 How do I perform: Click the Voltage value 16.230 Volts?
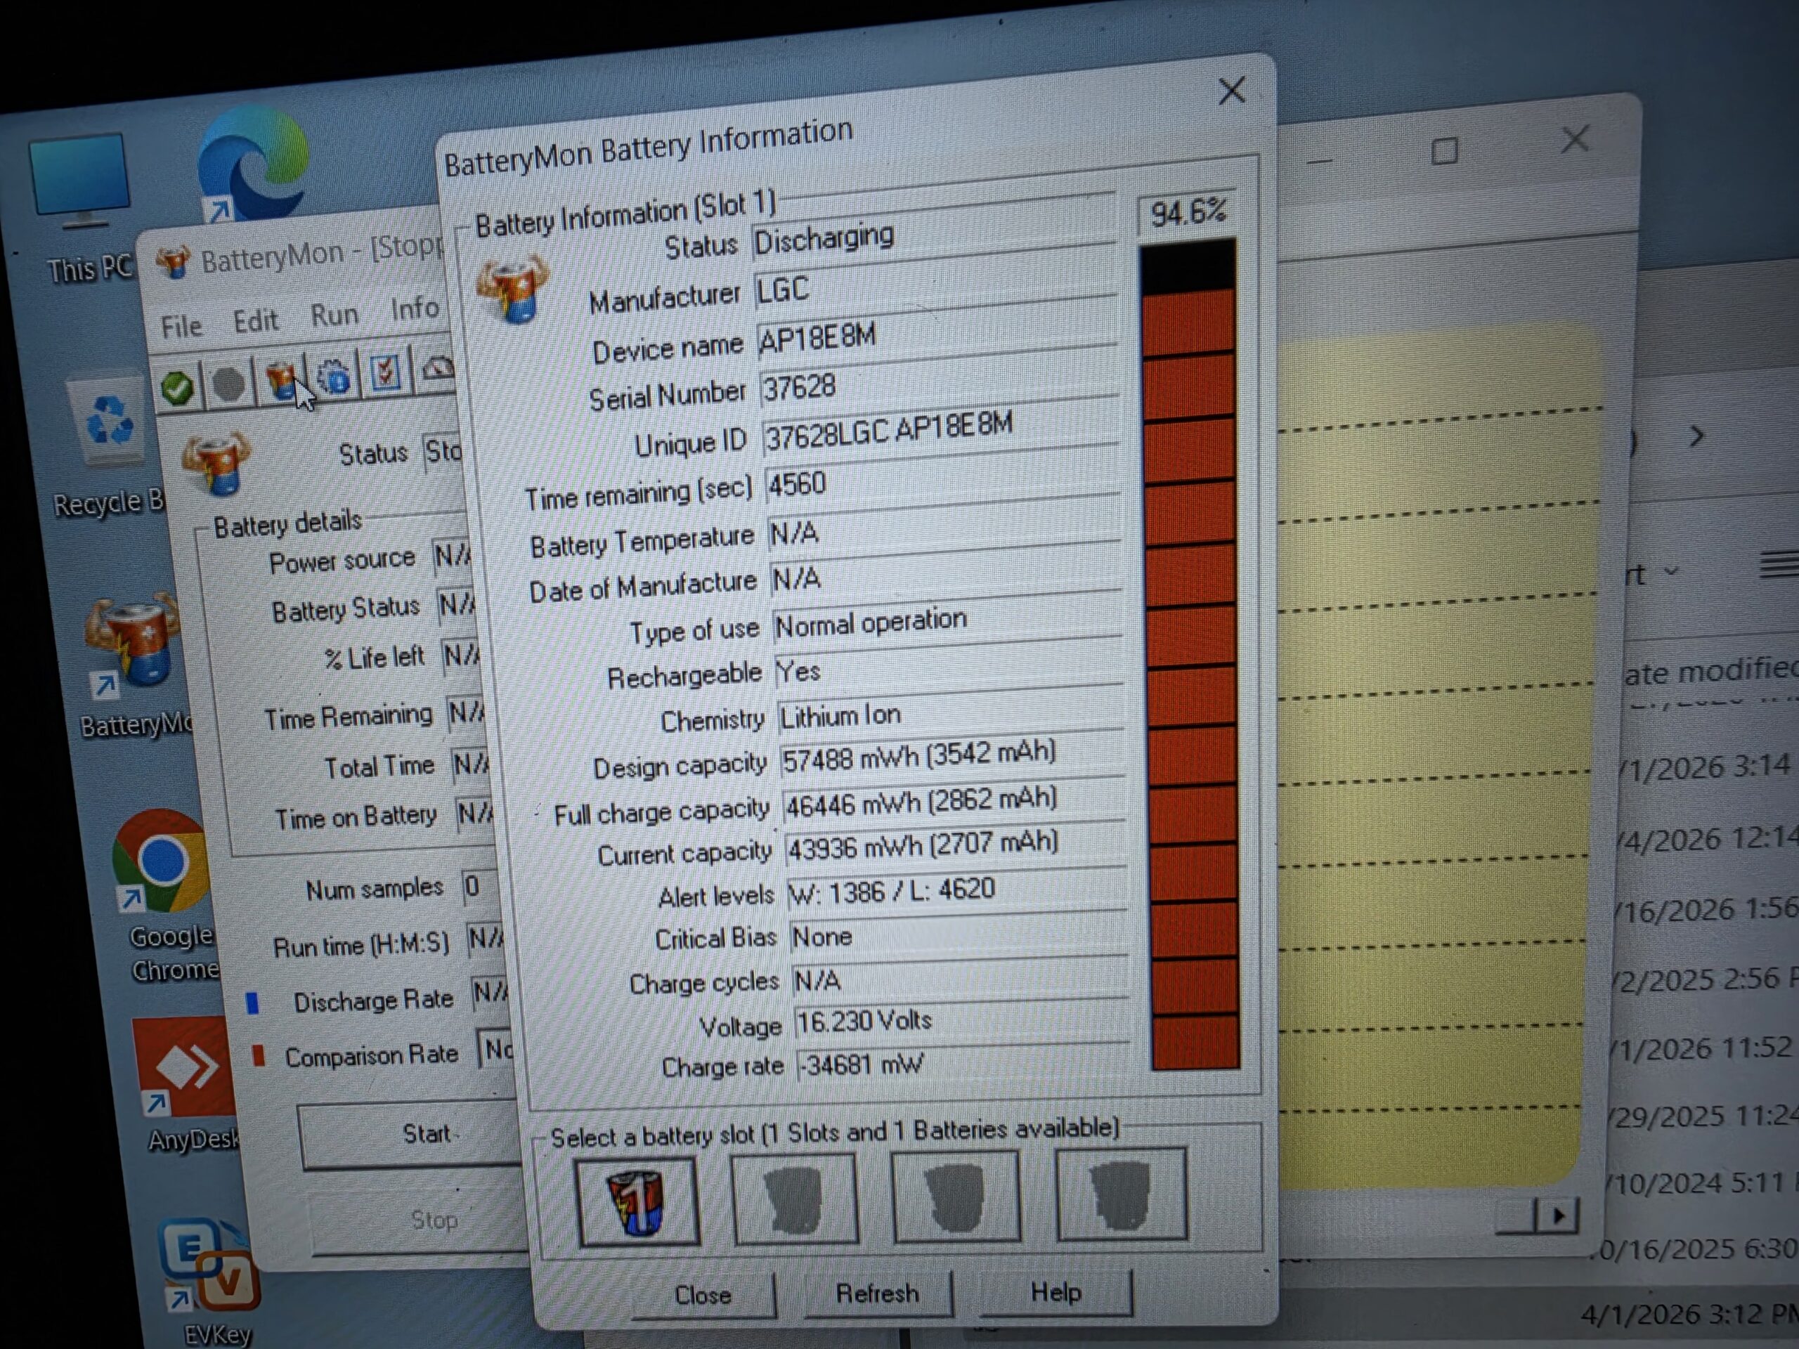click(x=962, y=1022)
